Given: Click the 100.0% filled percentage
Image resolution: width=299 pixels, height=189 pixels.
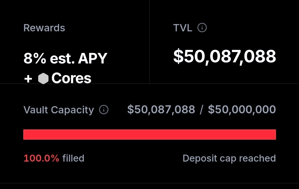Looking at the screenshot, I should point(41,158).
